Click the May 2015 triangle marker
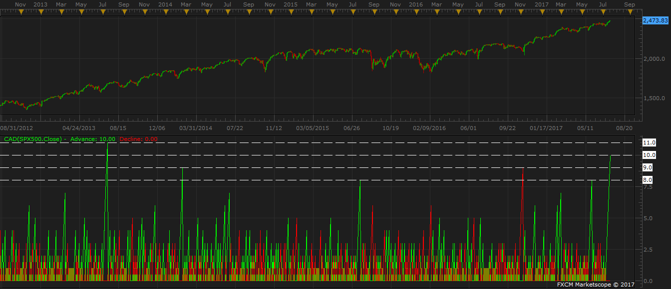 [x=332, y=12]
